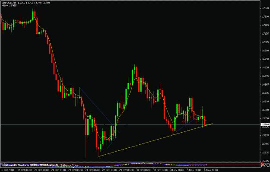Click the 1.7520 price axis label
Screen dimensions: 270x172
pos(265,8)
